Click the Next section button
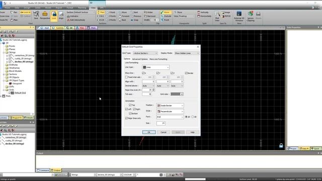The image size is (322, 181). [134, 12]
